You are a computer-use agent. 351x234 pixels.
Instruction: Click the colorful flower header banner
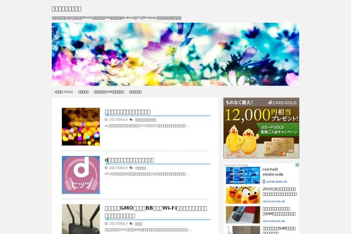[175, 54]
